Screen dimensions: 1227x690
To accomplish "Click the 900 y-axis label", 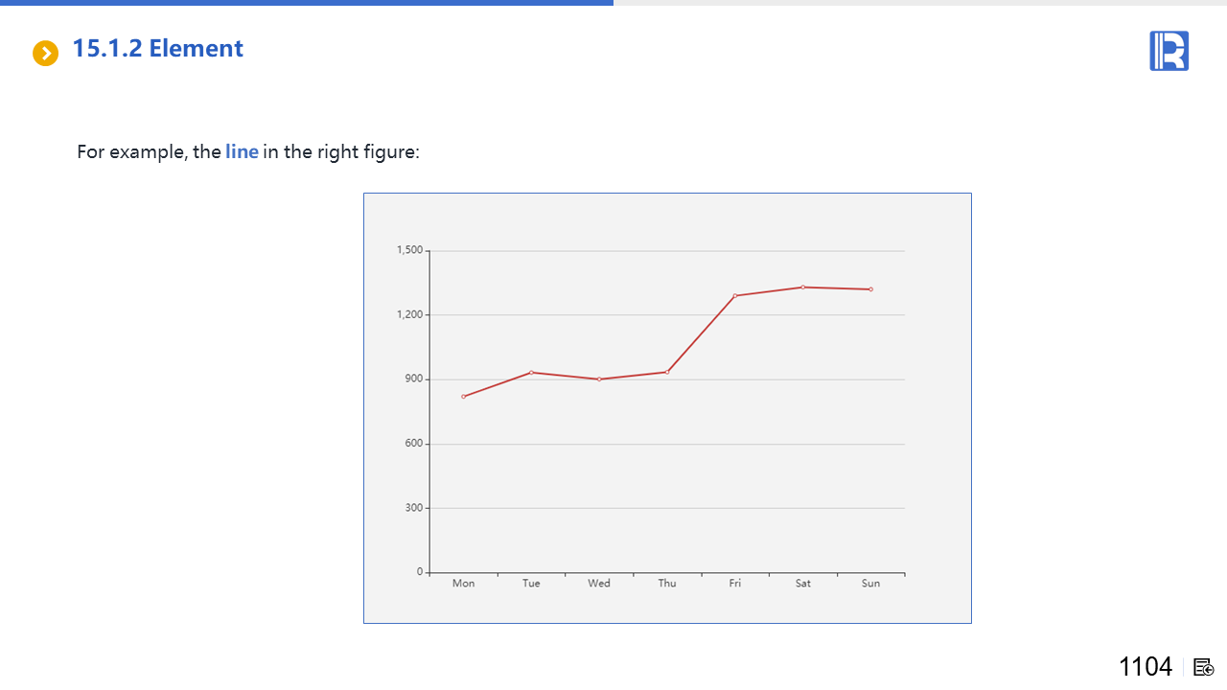I will click(413, 379).
